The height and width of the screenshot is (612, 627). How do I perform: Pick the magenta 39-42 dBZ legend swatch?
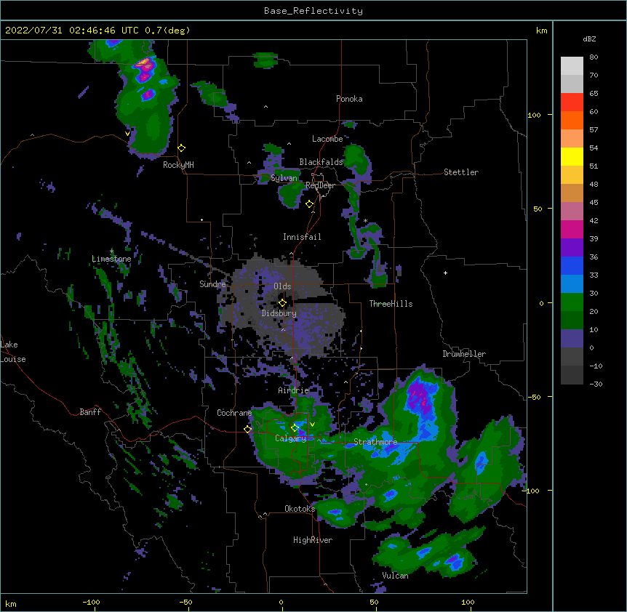(572, 229)
